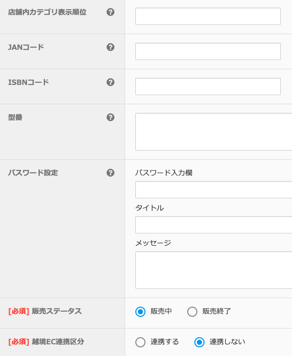
Task: Click the メッセージ text area
Action: pos(214,270)
